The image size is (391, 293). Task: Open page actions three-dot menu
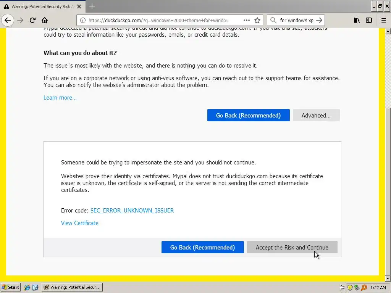click(246, 21)
